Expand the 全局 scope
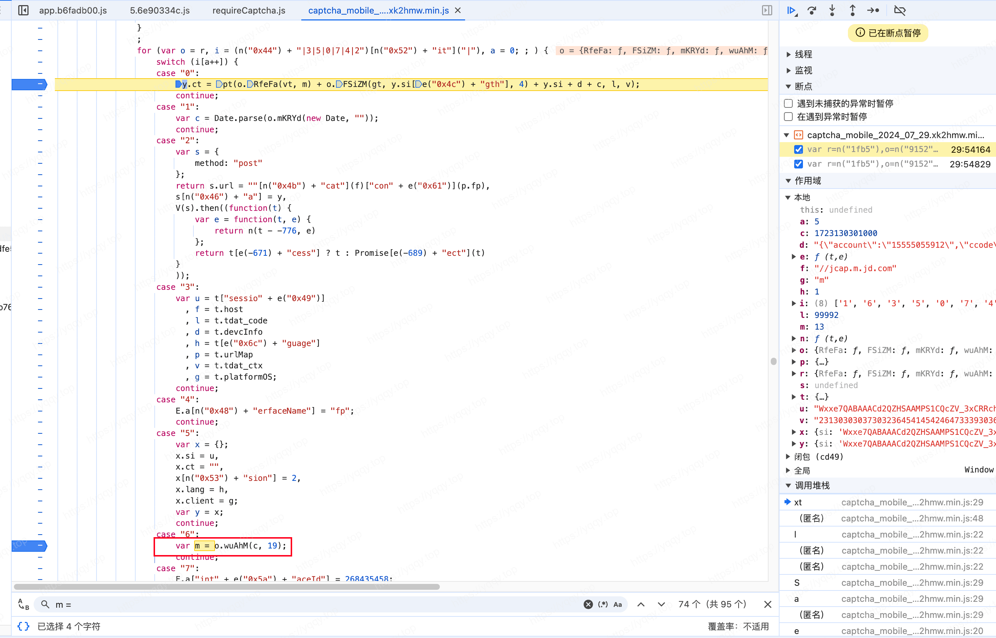This screenshot has width=996, height=638. 788,470
